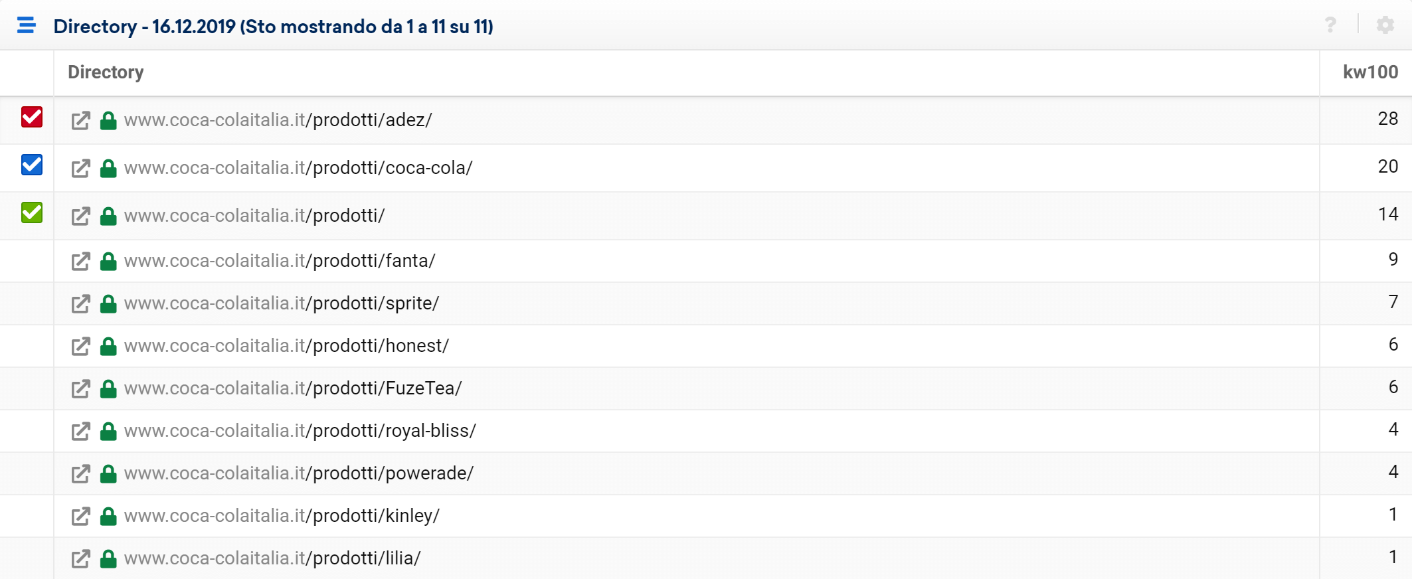Open the prodotti/honest/ directory link
Screen dimensions: 1412x579
(286, 346)
